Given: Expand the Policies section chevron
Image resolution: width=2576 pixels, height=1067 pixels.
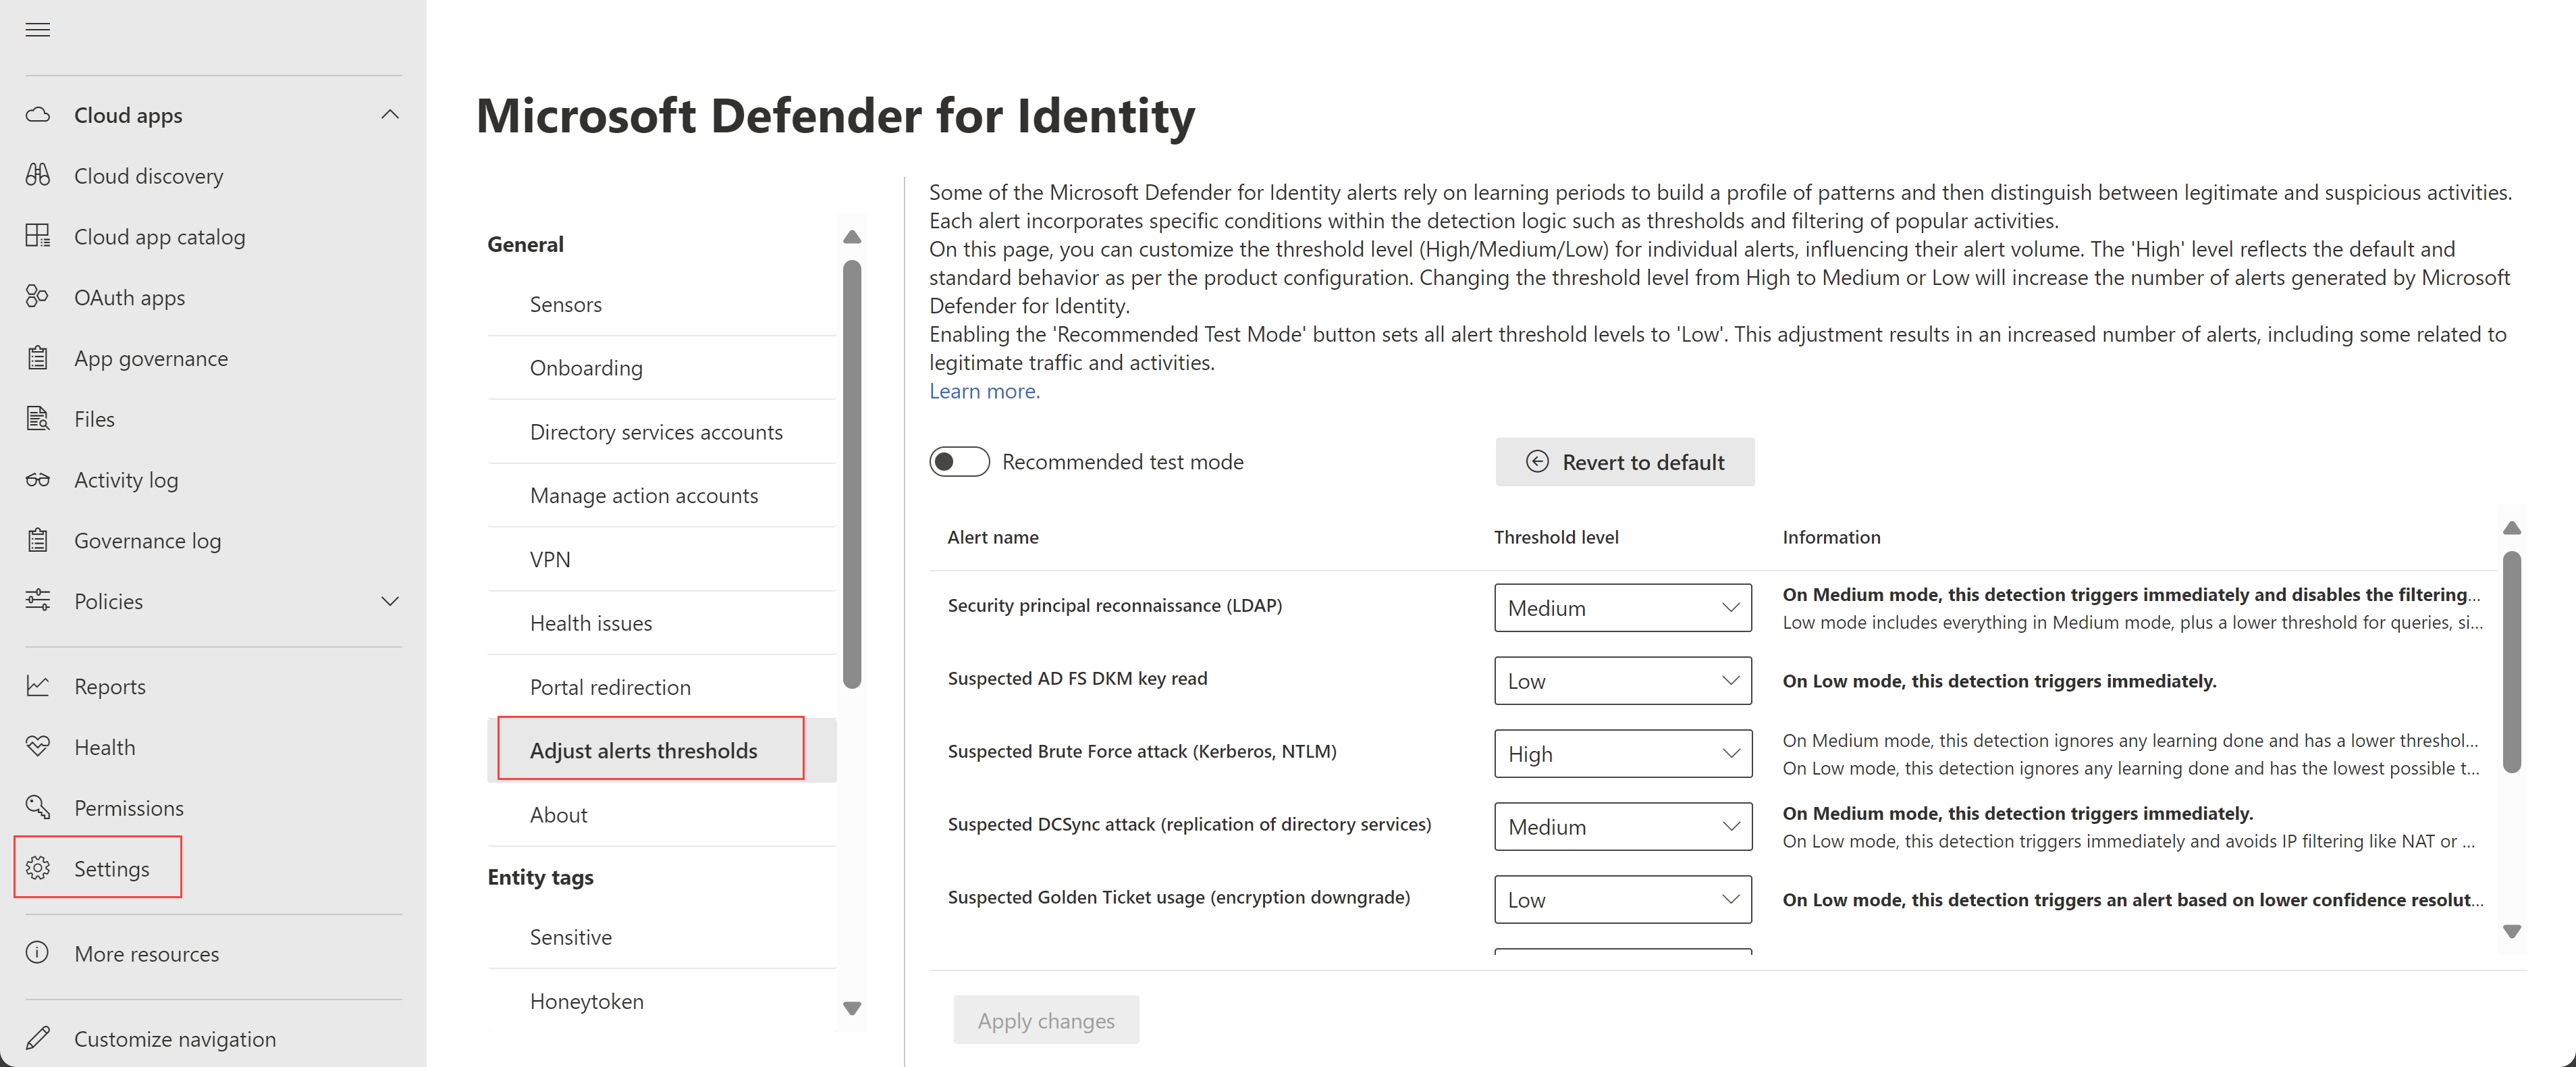Looking at the screenshot, I should [x=390, y=601].
